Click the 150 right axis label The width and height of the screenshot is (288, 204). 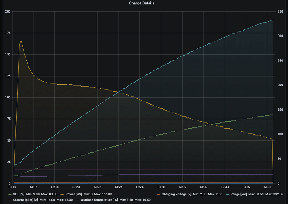pyautogui.click(x=280, y=110)
